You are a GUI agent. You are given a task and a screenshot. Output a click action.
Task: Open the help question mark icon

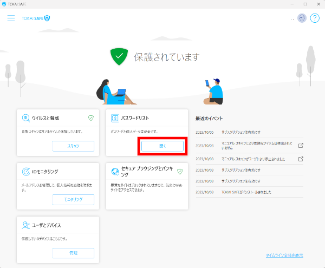[315, 18]
